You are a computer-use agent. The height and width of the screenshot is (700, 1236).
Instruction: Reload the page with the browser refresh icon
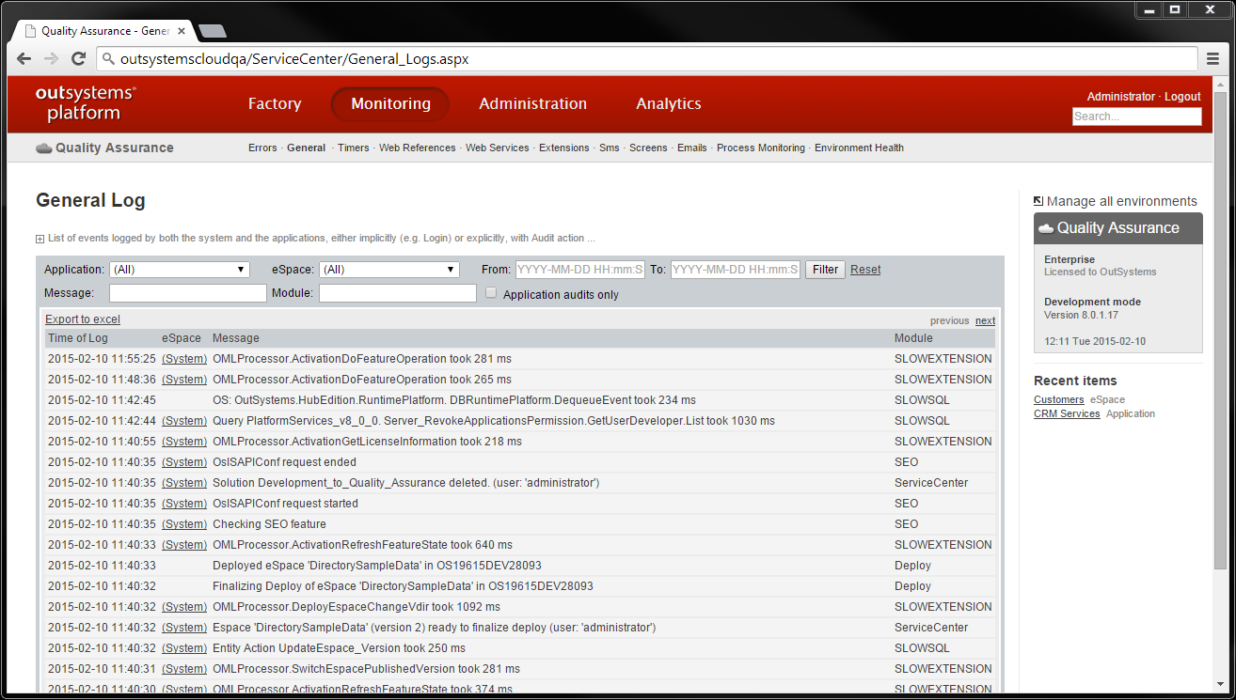pyautogui.click(x=78, y=58)
